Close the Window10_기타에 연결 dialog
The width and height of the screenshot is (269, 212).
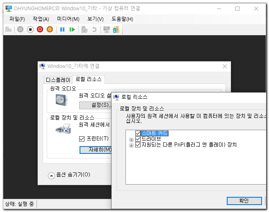(x=225, y=66)
